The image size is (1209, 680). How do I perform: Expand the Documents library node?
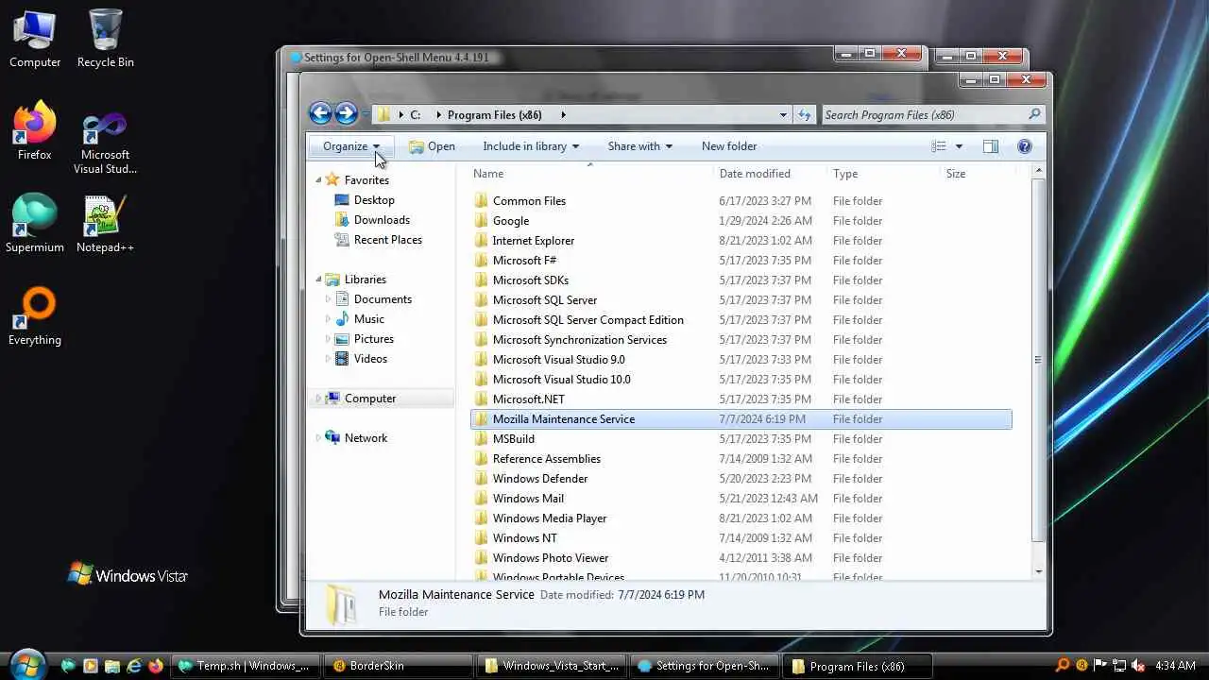tap(329, 299)
